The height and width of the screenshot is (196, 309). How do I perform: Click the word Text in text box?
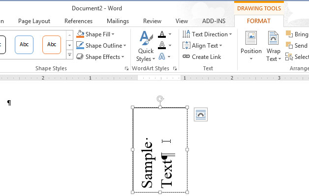(167, 173)
